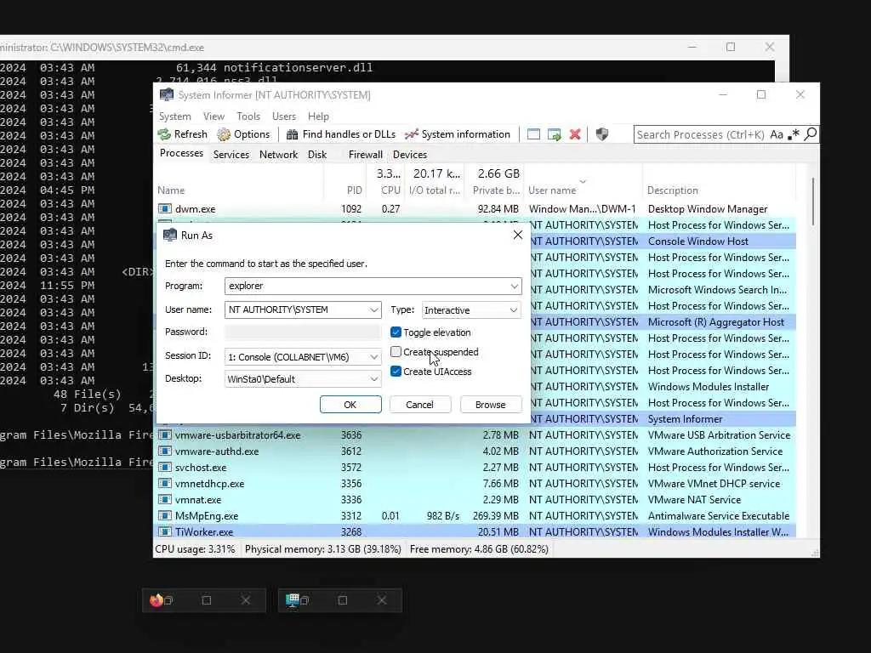This screenshot has height=653, width=871.
Task: Open the System menu
Action: click(175, 116)
